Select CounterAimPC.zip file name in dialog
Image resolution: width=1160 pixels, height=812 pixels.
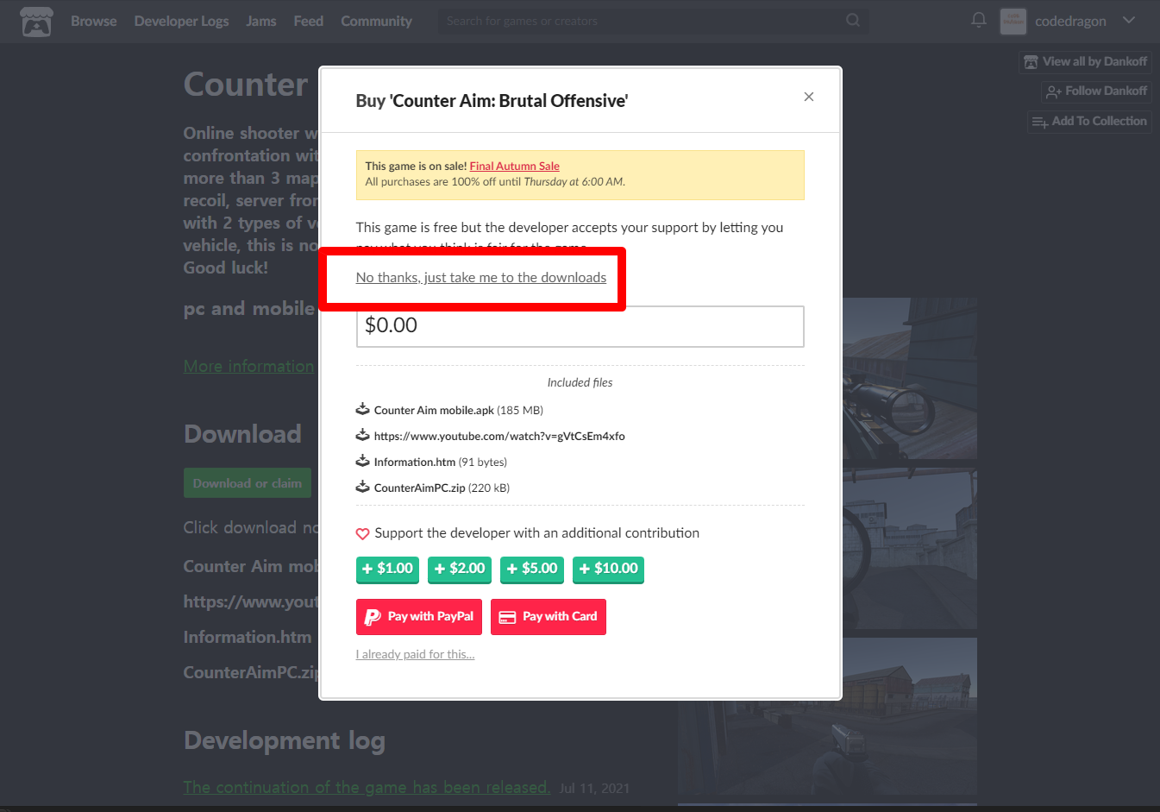pyautogui.click(x=419, y=488)
